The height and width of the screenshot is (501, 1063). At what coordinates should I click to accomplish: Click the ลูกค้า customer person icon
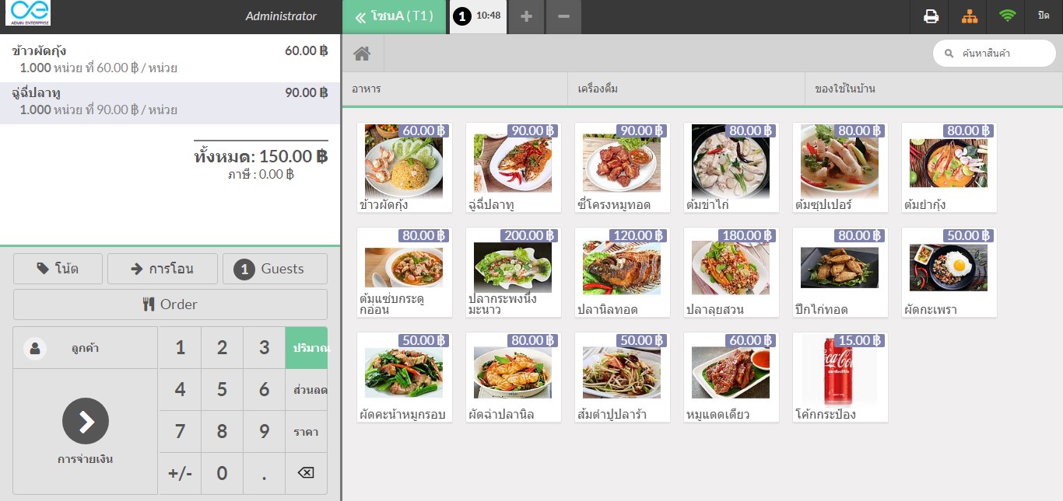point(33,347)
